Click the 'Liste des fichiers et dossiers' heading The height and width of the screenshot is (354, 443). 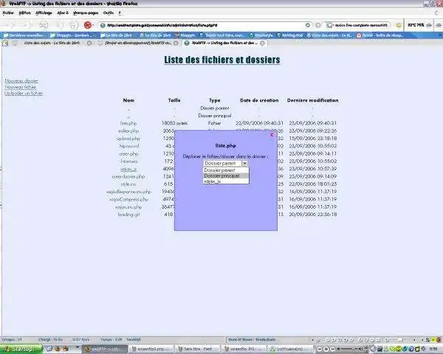(x=222, y=60)
